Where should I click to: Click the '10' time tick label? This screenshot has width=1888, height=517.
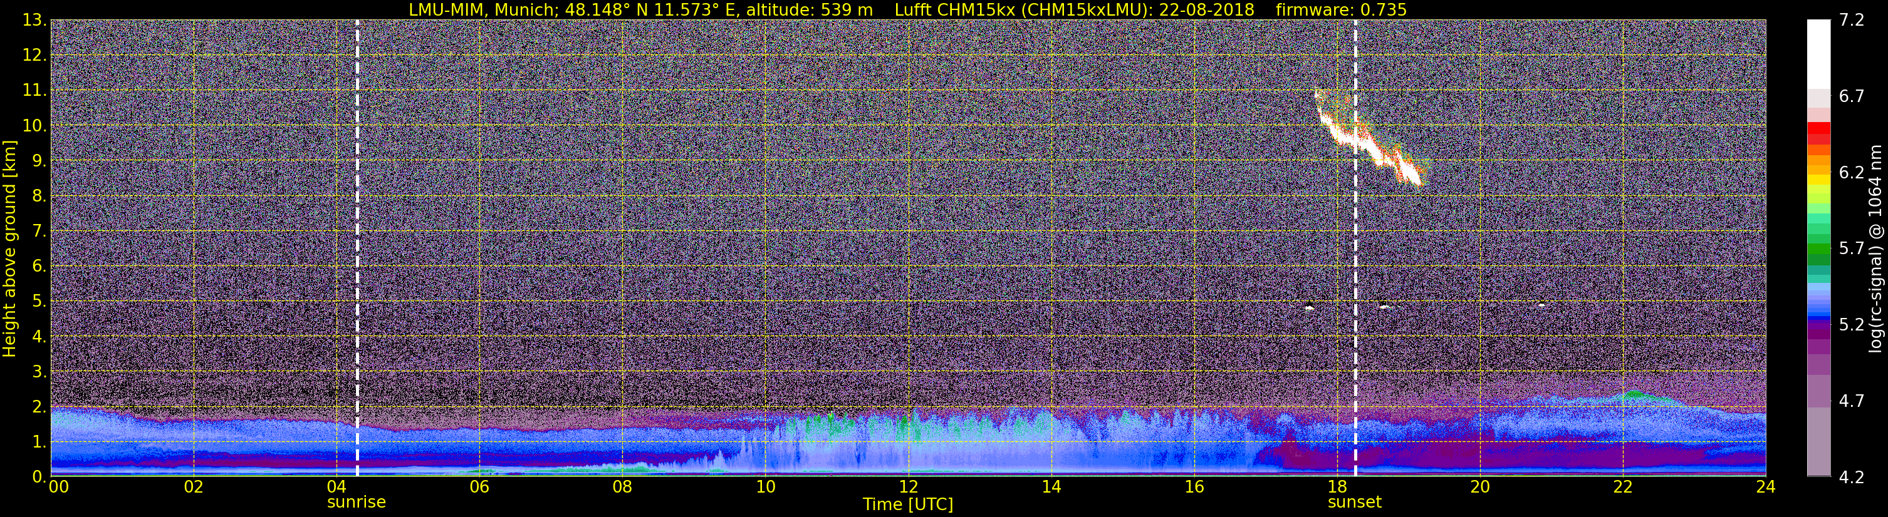765,487
